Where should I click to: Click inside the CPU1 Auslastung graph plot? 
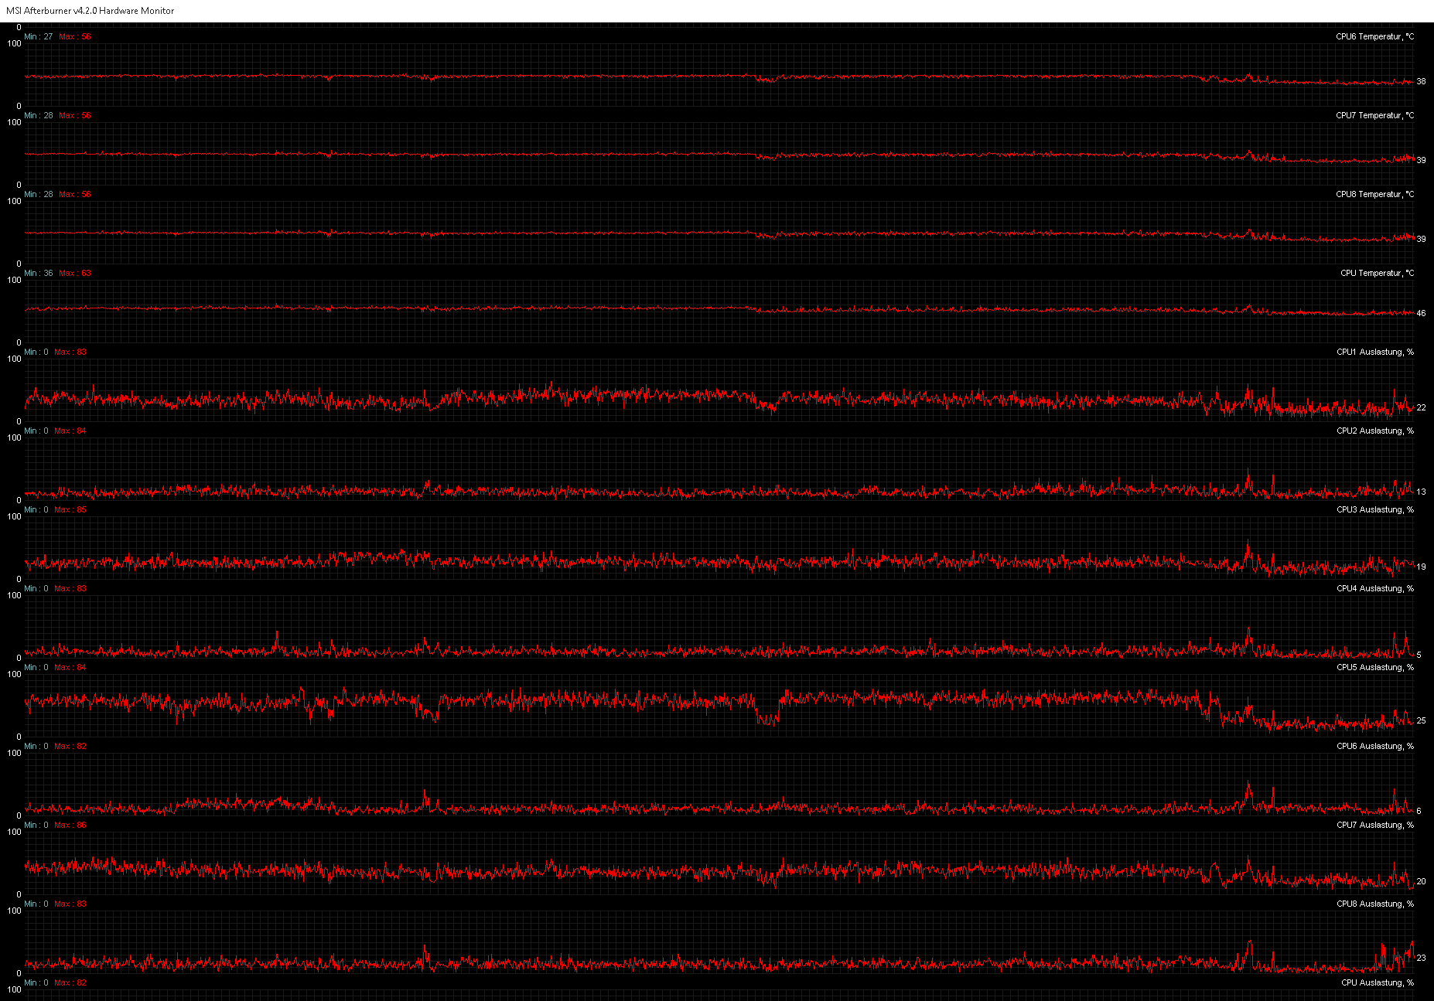(719, 390)
